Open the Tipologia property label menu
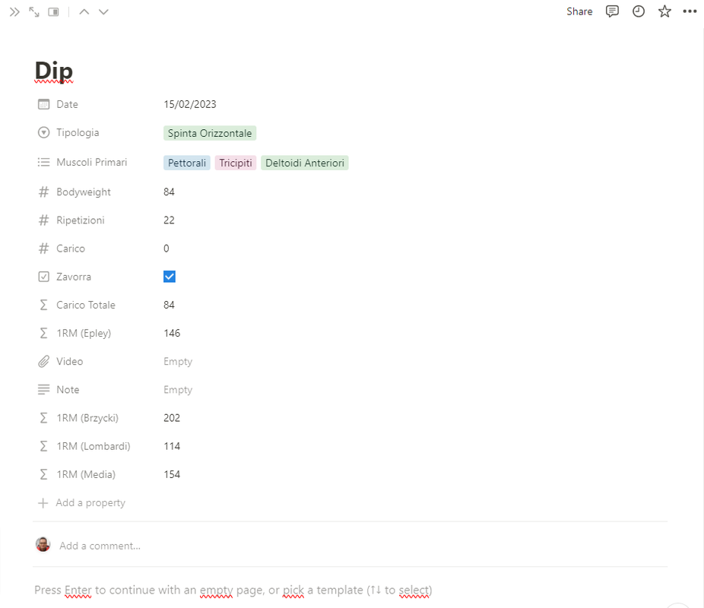 (78, 133)
